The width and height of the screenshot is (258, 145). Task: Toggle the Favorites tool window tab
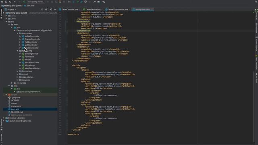tap(2, 124)
